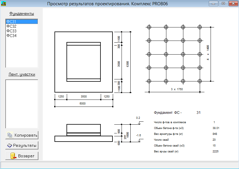Click the open book icon on Результаты
Image resolution: width=239 pixels, height=169 pixels.
point(10,145)
